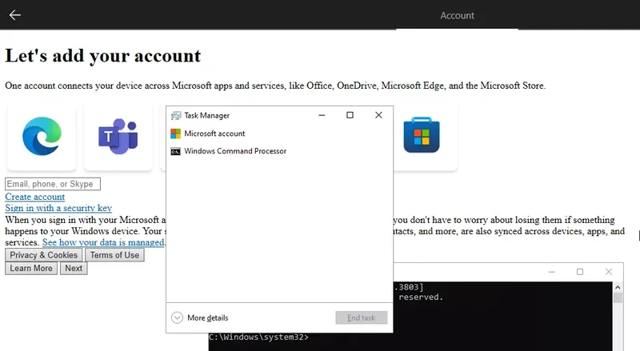The image size is (640, 351).
Task: Click the Next button
Action: point(74,268)
